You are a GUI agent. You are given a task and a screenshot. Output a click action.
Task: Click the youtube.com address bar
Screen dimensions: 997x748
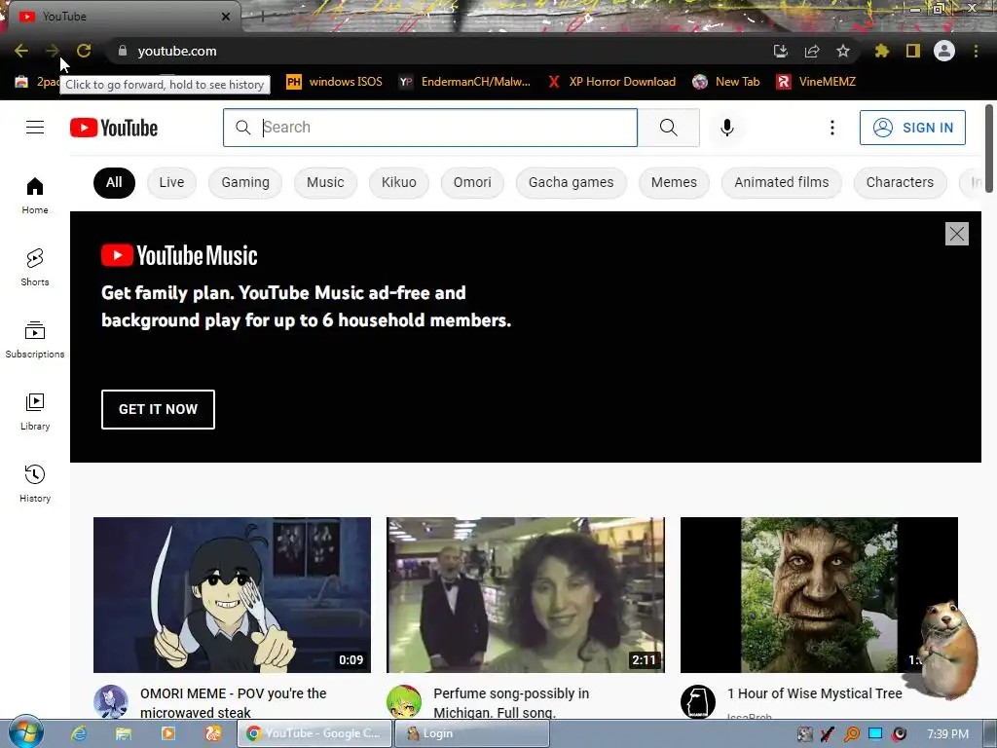click(439, 51)
